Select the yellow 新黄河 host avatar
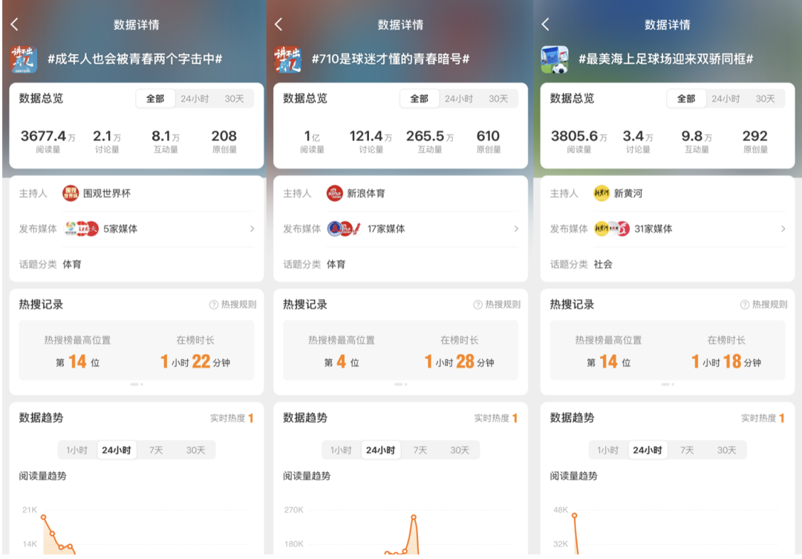Screen dimensions: 802x559 point(601,193)
